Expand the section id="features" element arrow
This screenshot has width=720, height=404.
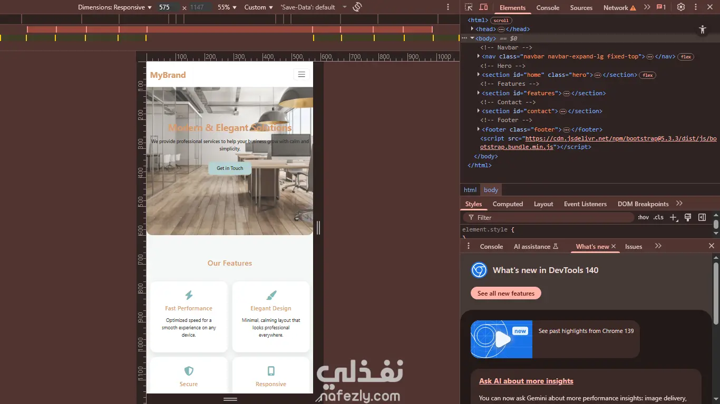coord(479,94)
